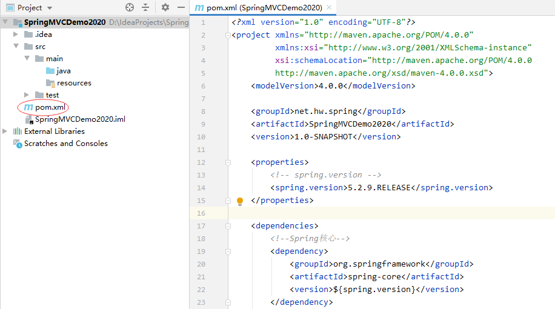Screen dimensions: 555x309
Task: Fold the properties block at line 12
Action: pyautogui.click(x=228, y=162)
